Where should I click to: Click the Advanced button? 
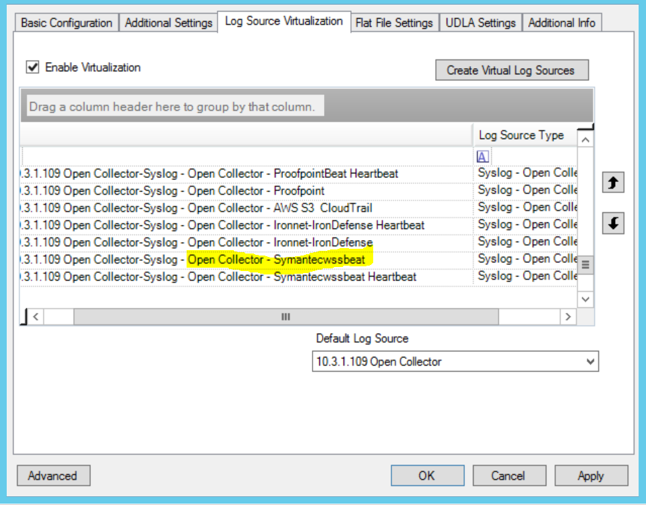click(x=53, y=475)
